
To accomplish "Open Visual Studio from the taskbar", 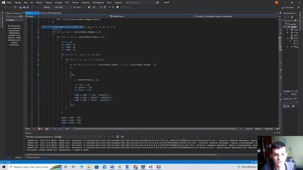I will (x=151, y=167).
